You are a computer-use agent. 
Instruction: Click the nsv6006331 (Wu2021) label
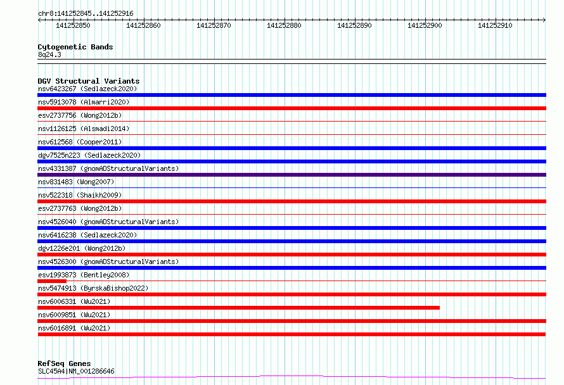[74, 301]
